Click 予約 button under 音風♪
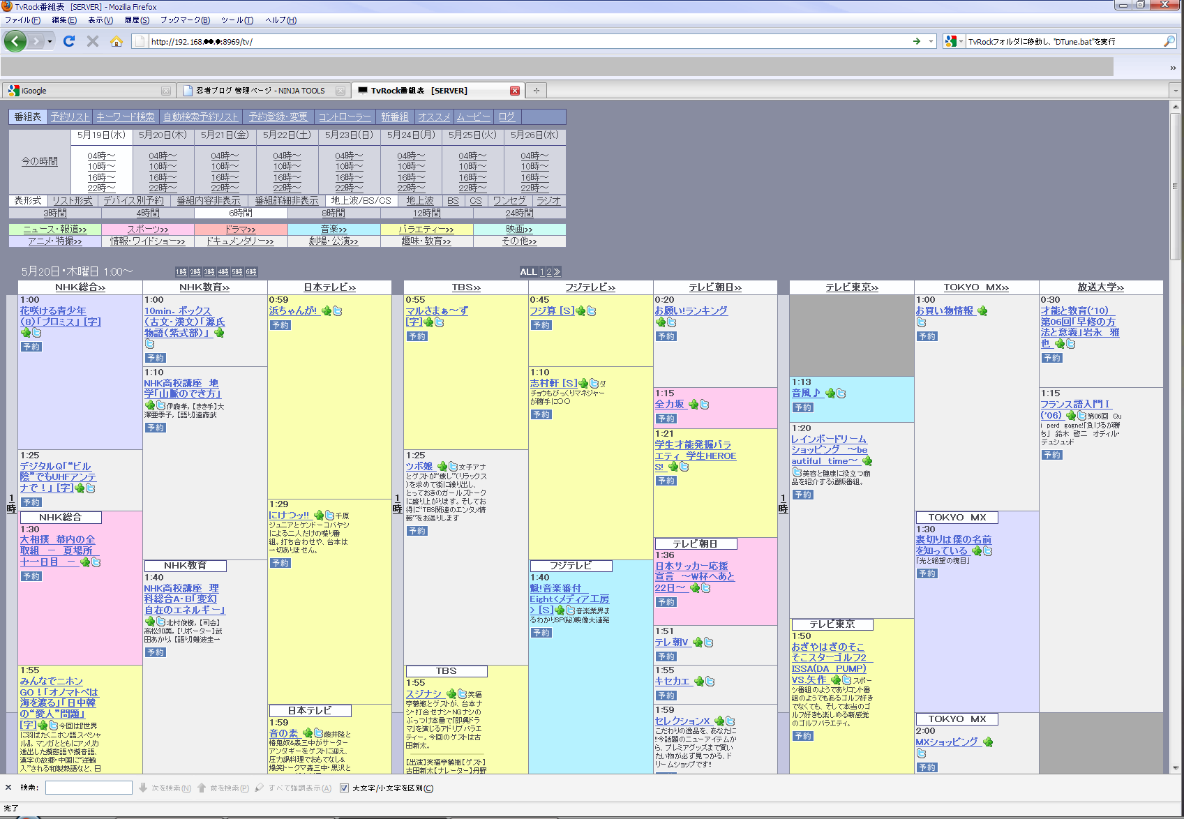The width and height of the screenshot is (1184, 819). coord(803,407)
